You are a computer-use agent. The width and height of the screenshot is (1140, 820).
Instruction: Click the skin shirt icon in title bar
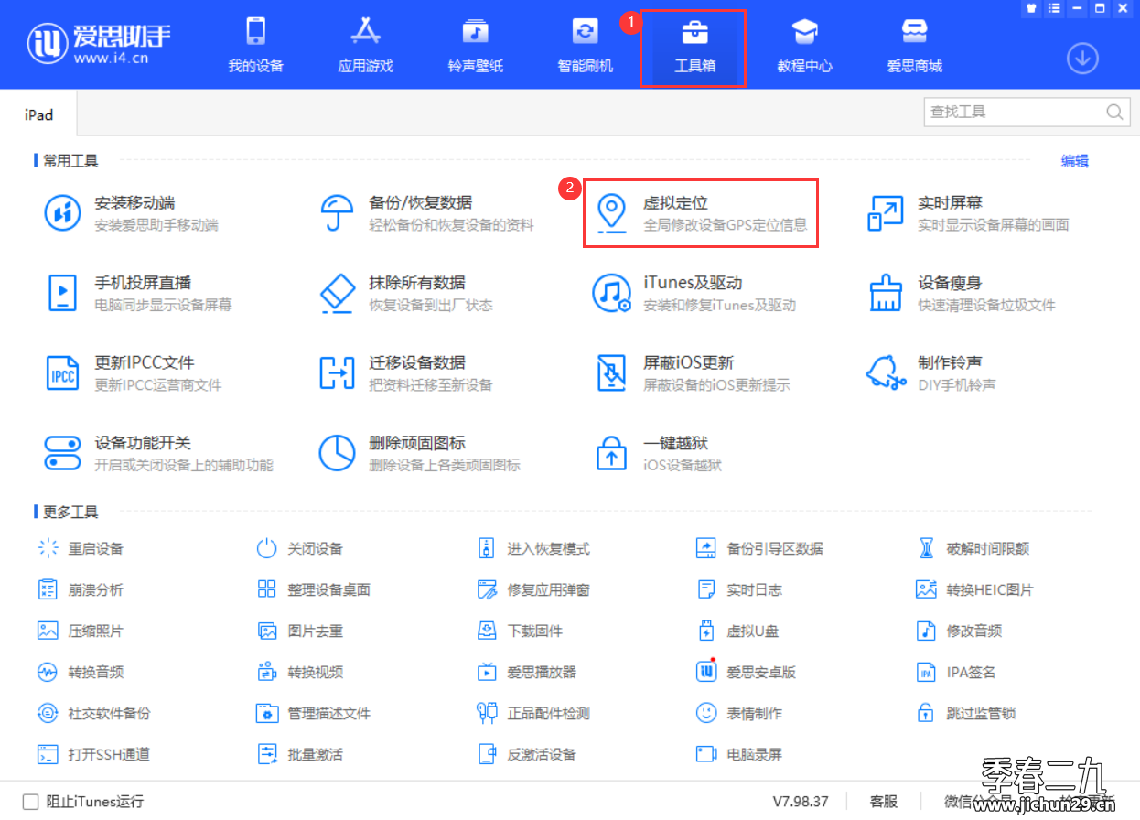1029,8
